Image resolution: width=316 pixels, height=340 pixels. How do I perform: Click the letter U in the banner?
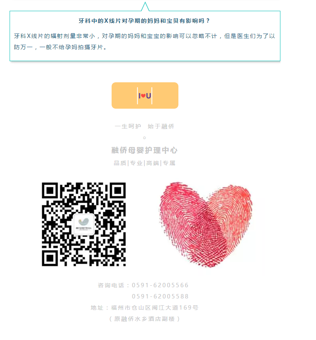tap(148, 95)
